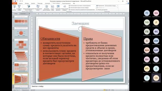This screenshot has height=91, width=162.
Task: Start slide show from status bar icon
Action: [x=110, y=90]
